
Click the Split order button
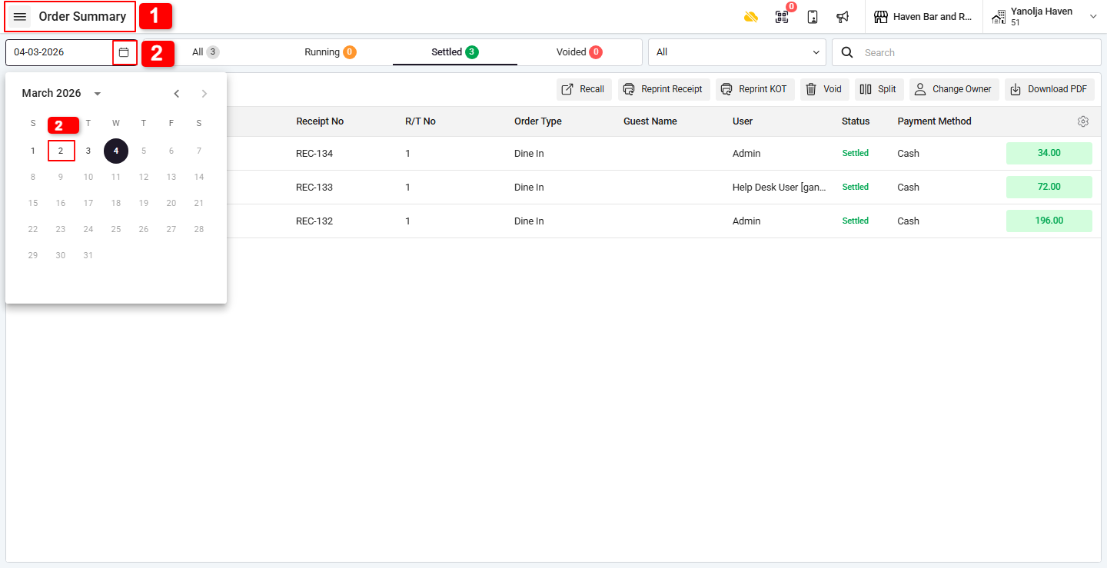(879, 89)
